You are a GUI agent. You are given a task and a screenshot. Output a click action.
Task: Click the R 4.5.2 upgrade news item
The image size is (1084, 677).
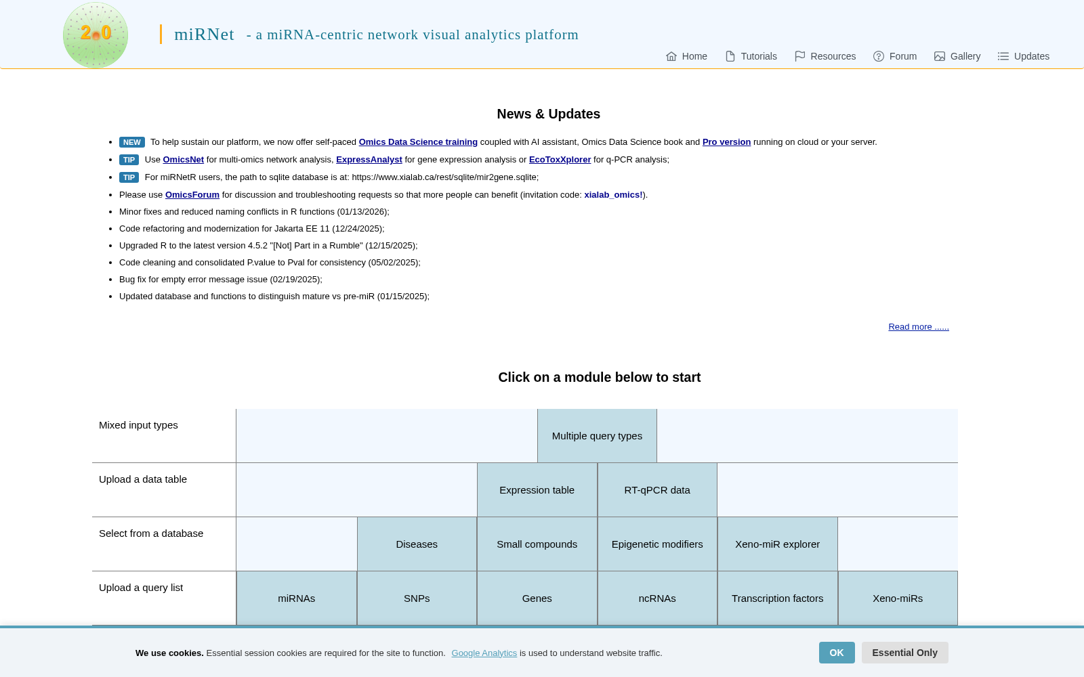click(x=268, y=246)
